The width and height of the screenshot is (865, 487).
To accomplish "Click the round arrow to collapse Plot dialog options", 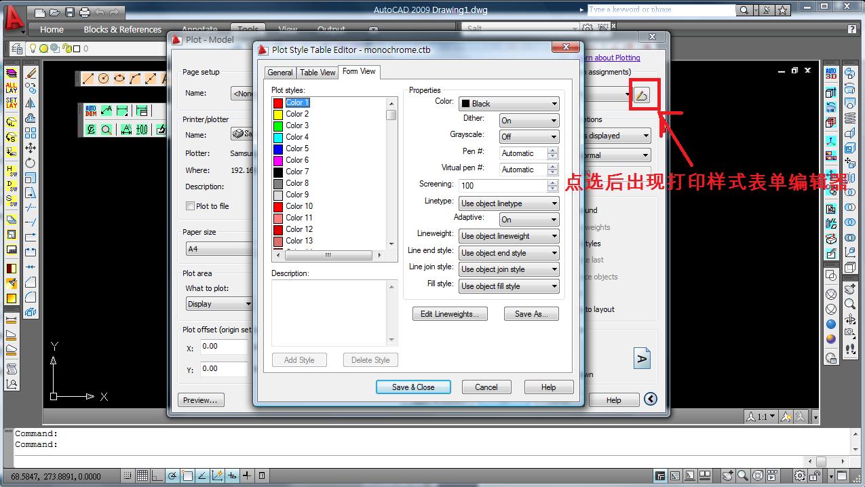I will click(650, 399).
